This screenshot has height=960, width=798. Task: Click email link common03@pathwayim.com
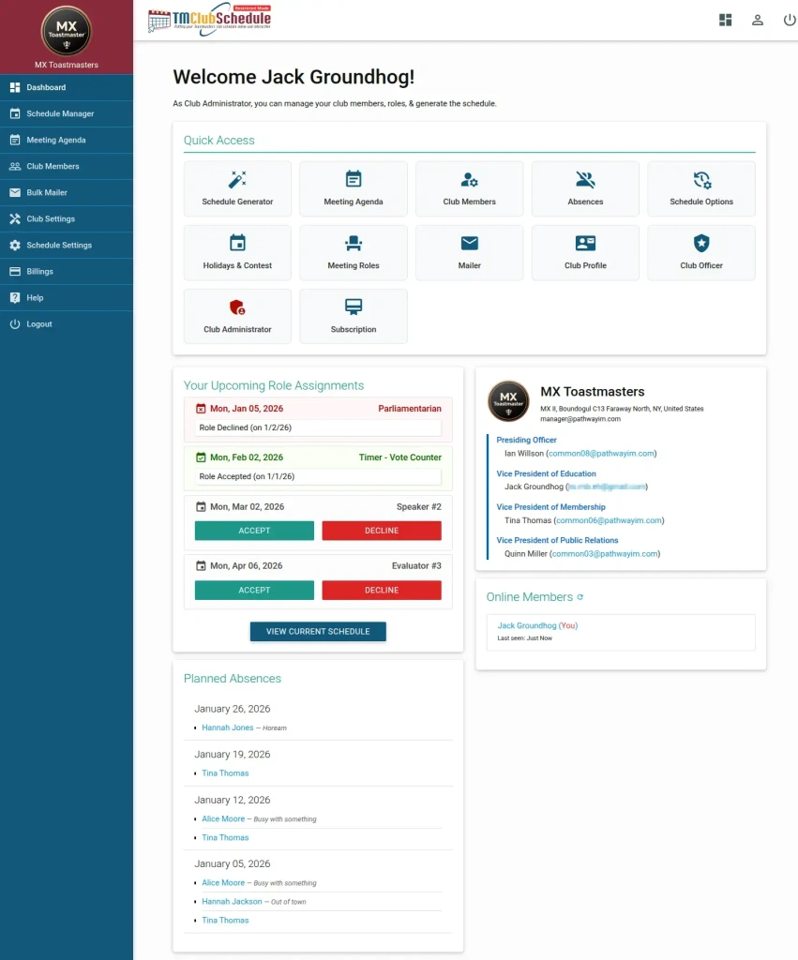(x=605, y=553)
